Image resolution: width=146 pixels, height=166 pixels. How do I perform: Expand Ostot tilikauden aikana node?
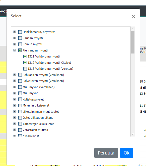click(15, 117)
